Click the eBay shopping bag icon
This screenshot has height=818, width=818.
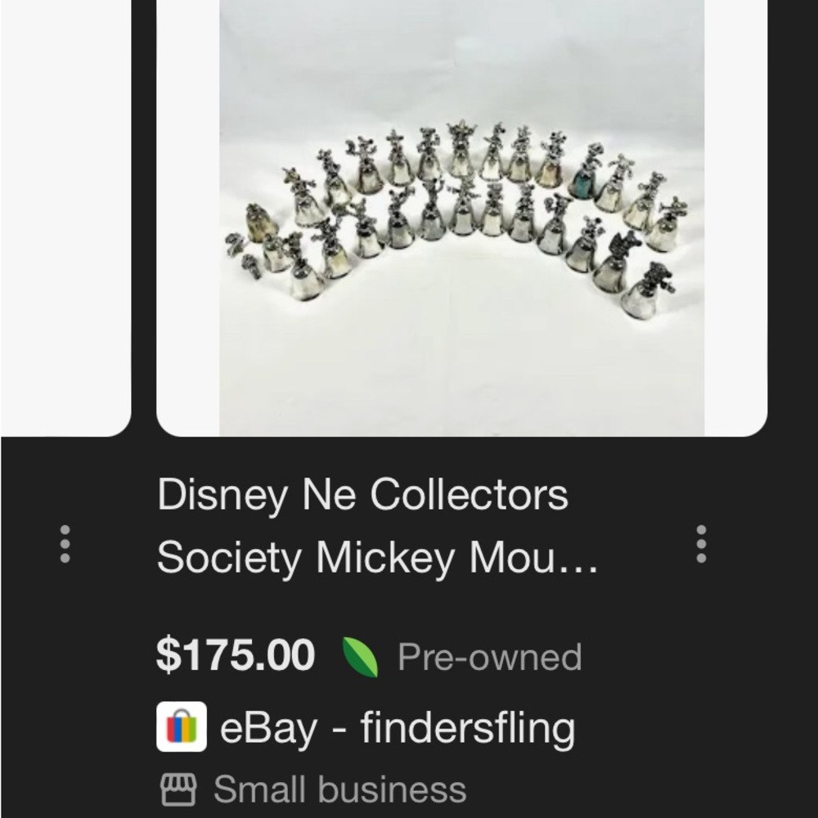(x=181, y=725)
